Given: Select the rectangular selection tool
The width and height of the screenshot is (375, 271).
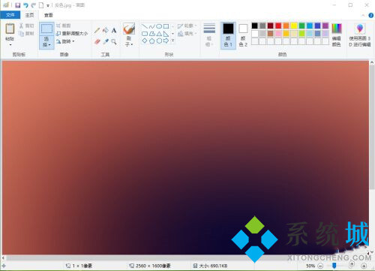Looking at the screenshot, I should point(46,29).
